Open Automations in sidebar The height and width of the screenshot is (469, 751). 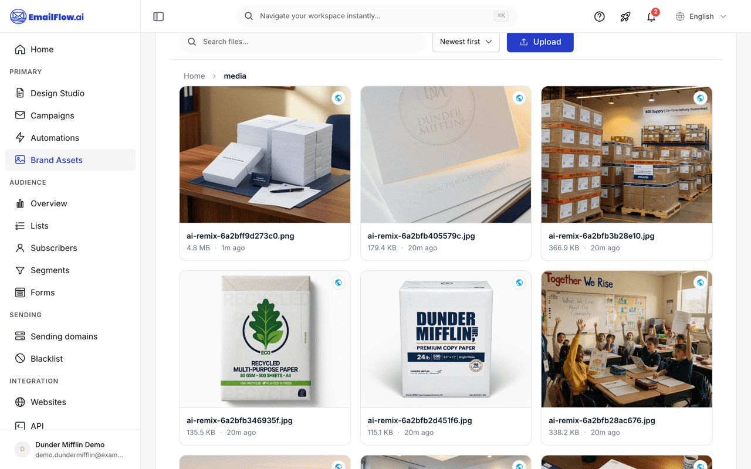pos(70,138)
